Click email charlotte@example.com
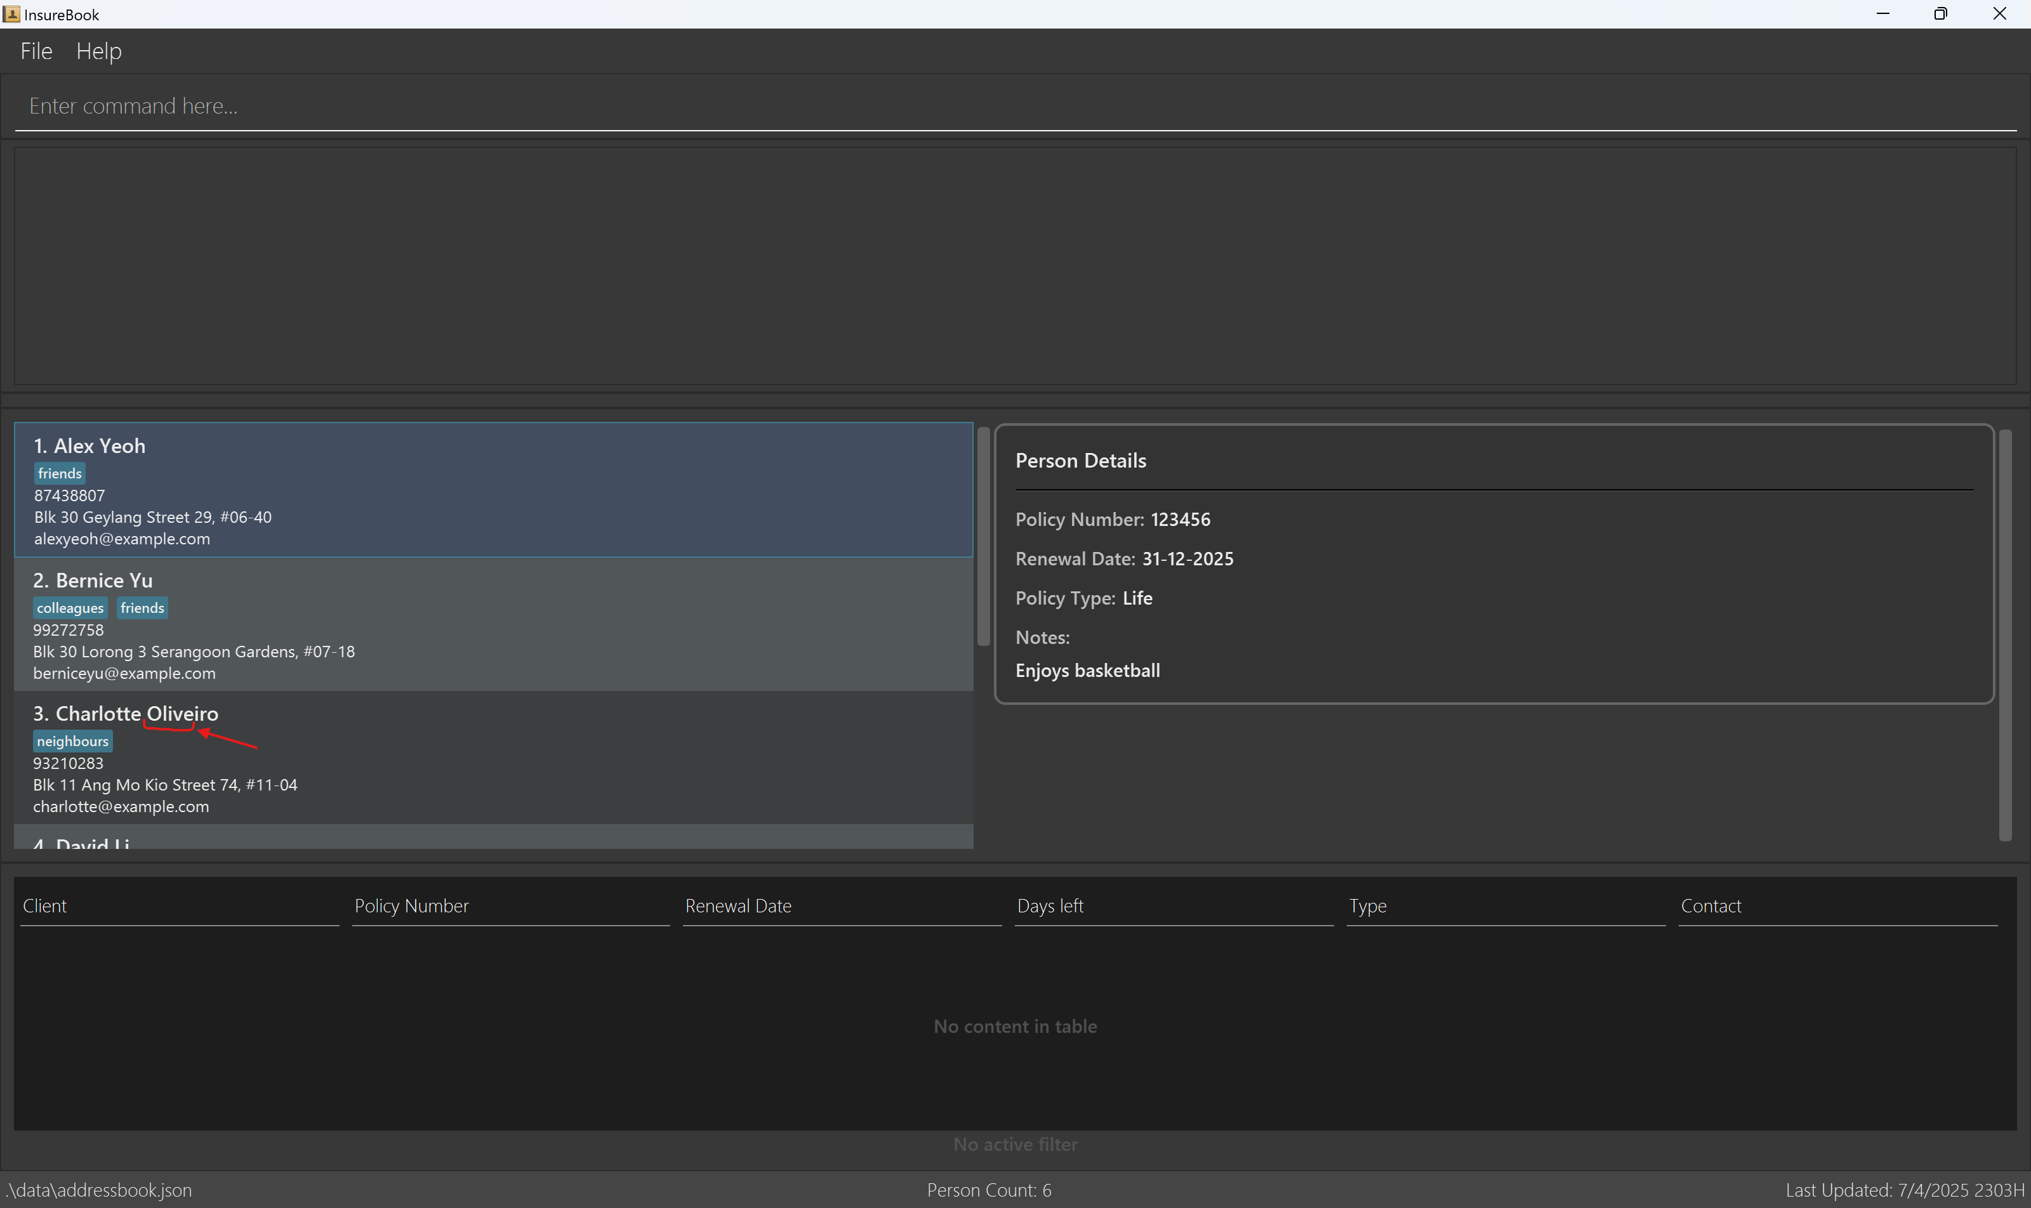The image size is (2031, 1208). (x=121, y=806)
